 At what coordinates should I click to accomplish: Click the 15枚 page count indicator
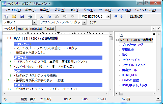(x=93, y=22)
